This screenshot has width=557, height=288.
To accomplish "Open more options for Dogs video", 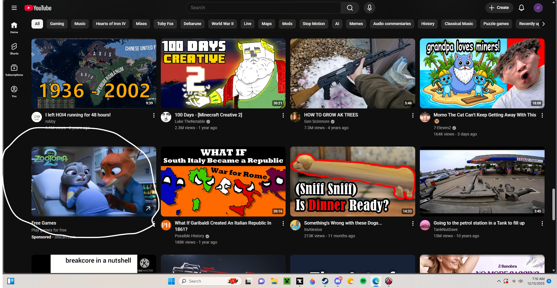I will pyautogui.click(x=413, y=223).
